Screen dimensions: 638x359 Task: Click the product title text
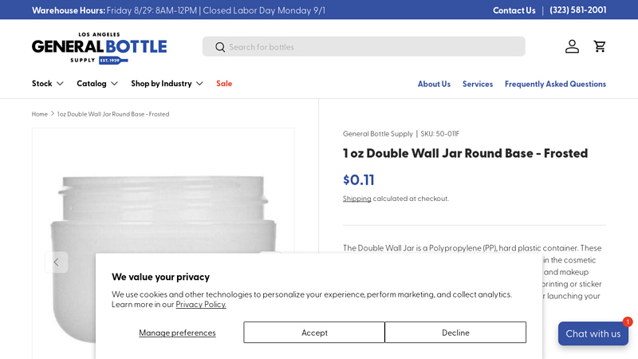(465, 153)
